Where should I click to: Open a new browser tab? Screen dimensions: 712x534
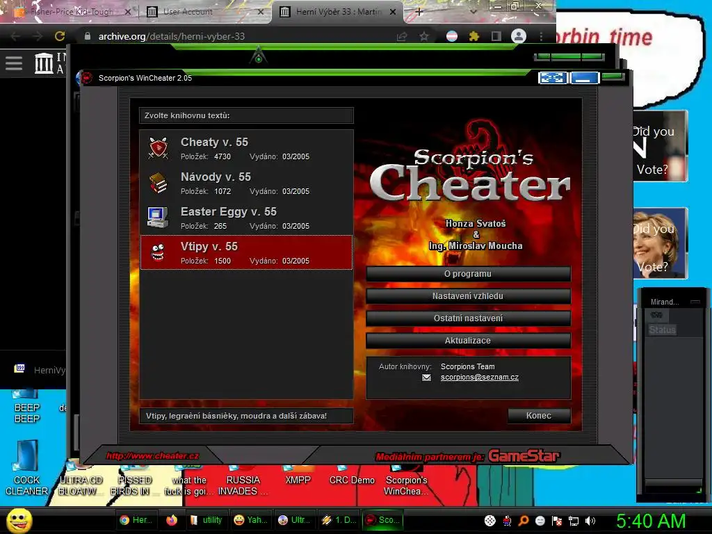(x=419, y=13)
